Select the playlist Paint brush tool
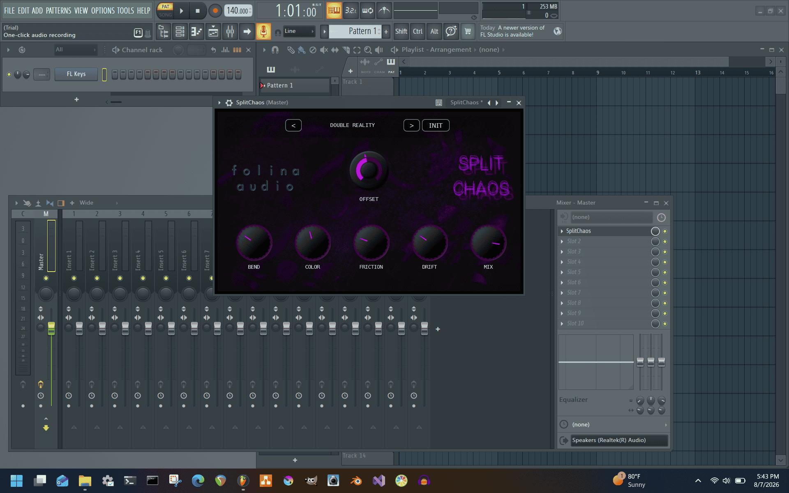The image size is (789, 493). (x=302, y=50)
